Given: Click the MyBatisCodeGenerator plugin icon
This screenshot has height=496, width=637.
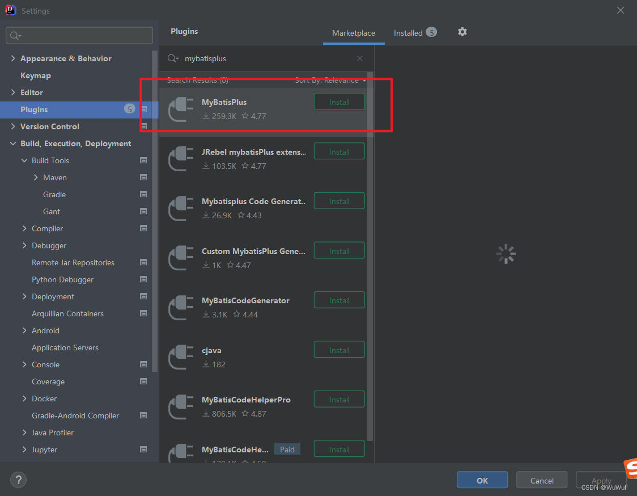Looking at the screenshot, I should point(181,307).
